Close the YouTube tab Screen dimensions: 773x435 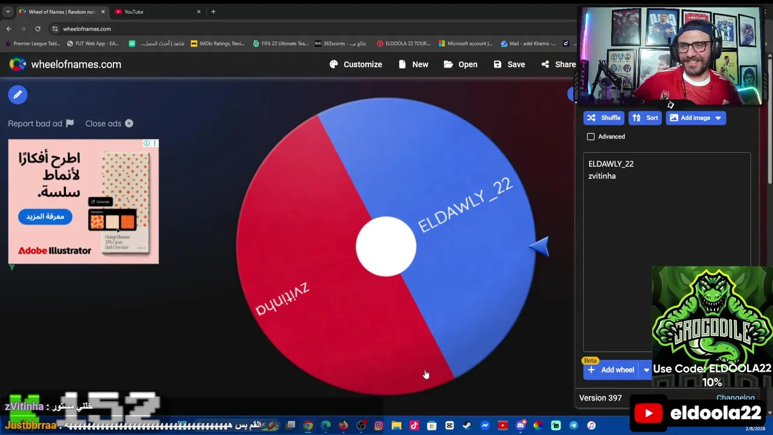pos(199,11)
